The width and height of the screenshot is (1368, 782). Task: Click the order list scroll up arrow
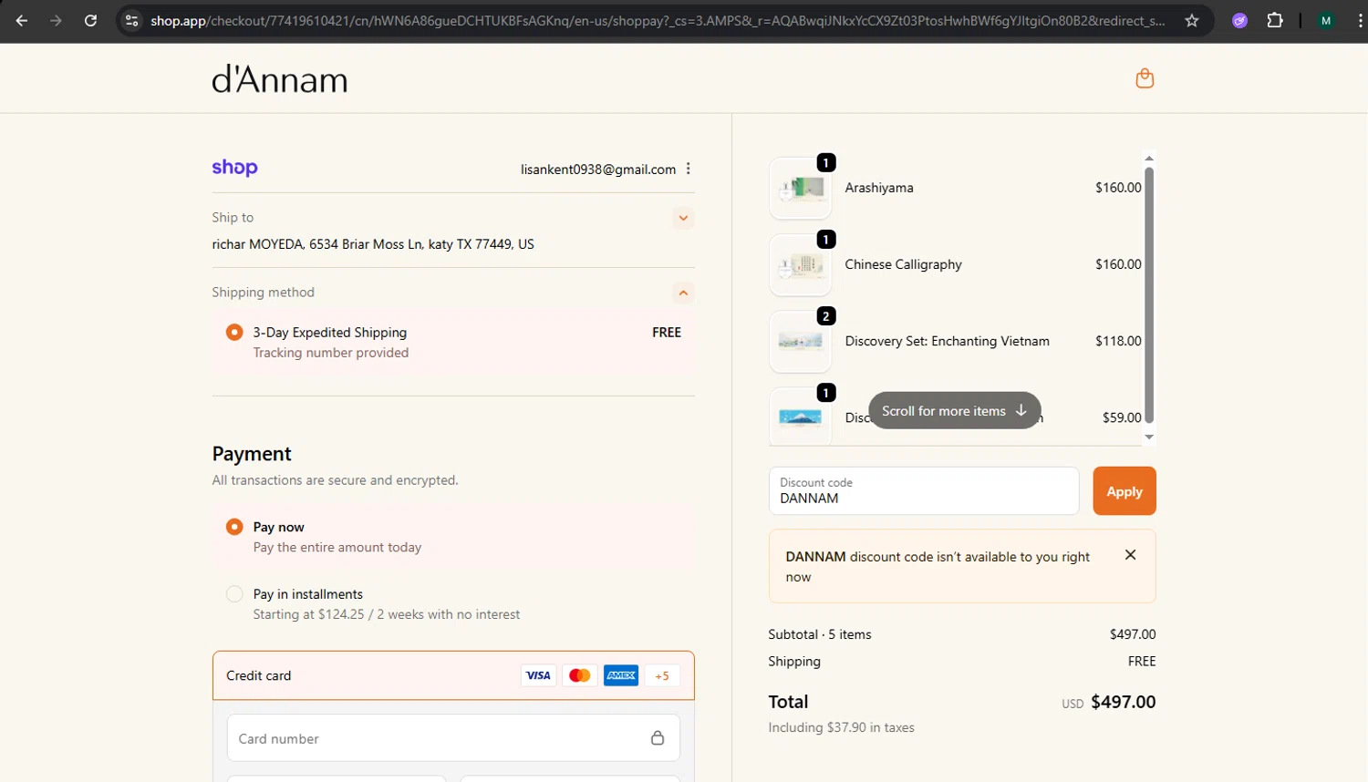1149,159
